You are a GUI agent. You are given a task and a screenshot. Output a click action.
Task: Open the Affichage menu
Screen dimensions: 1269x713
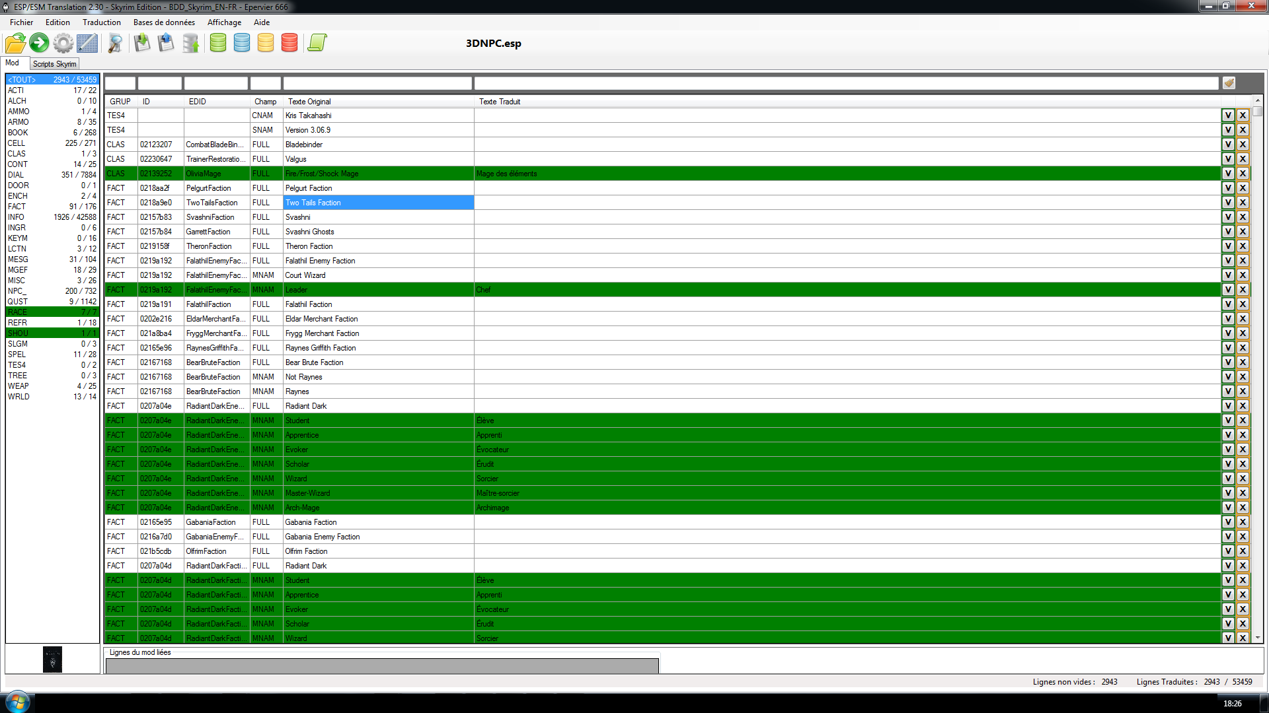tap(224, 22)
